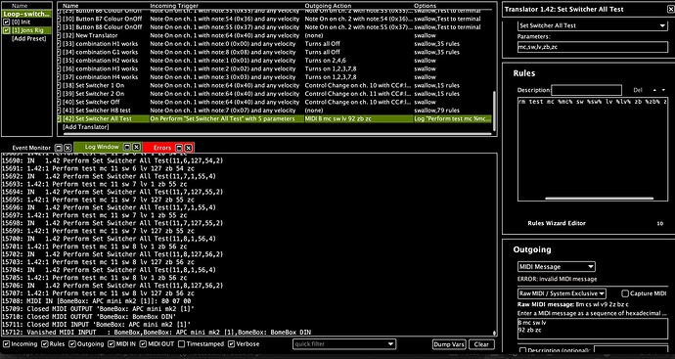Image resolution: width=675 pixels, height=359 pixels.
Task: Click the Del rule button
Action: pyautogui.click(x=638, y=90)
